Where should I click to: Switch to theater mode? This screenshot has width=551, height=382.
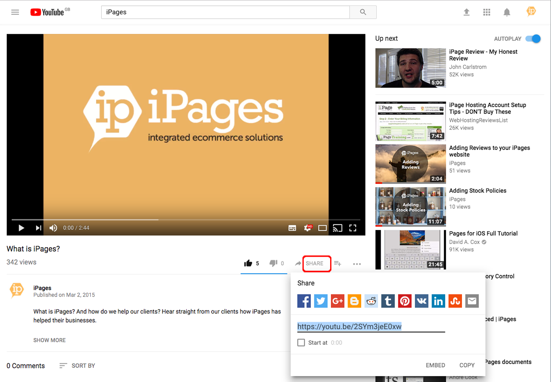(323, 228)
